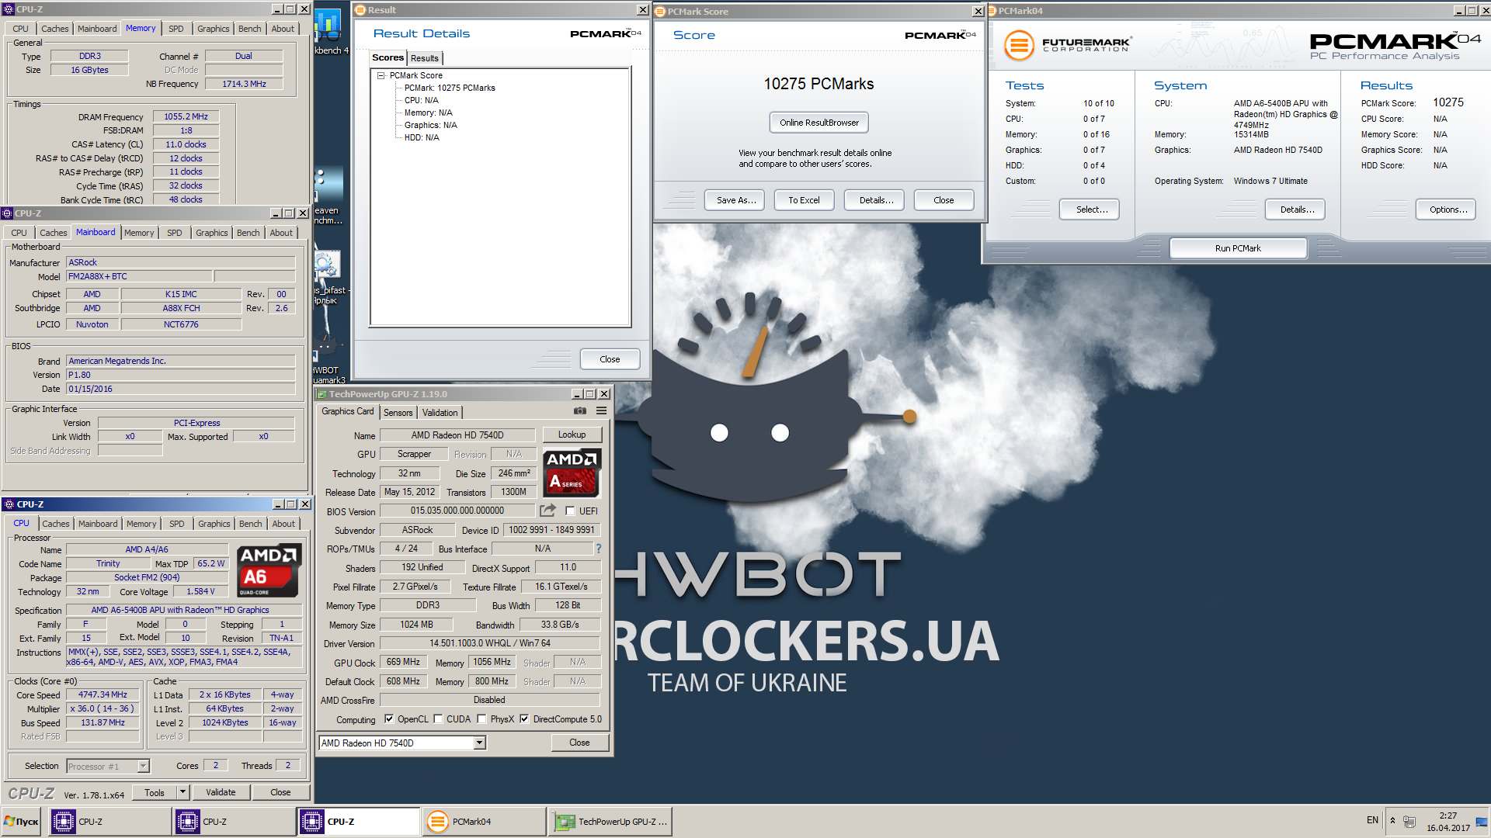Click the kbench 4 desktop icon
The image size is (1491, 838).
point(329,33)
